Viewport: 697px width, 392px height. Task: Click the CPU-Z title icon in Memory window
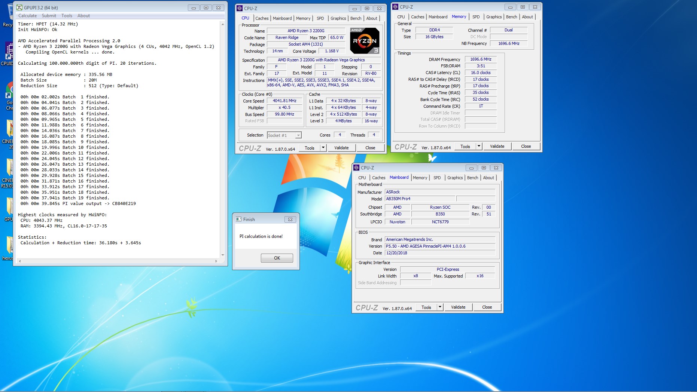(395, 7)
